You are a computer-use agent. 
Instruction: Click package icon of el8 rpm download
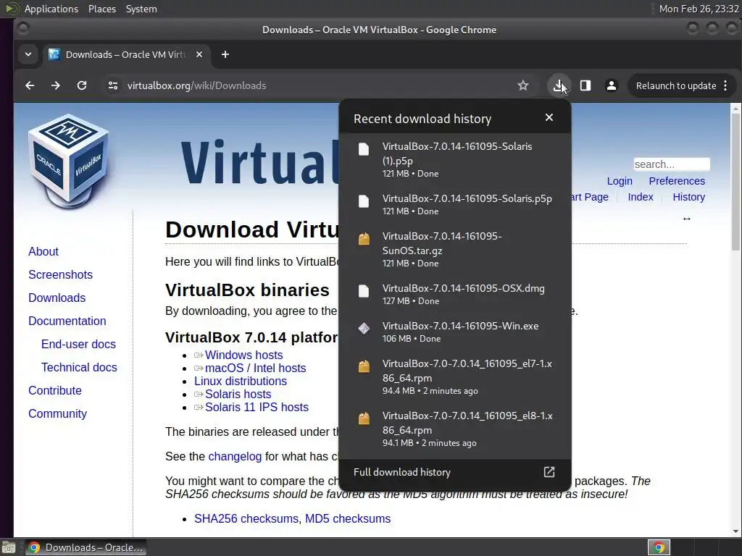(x=364, y=418)
